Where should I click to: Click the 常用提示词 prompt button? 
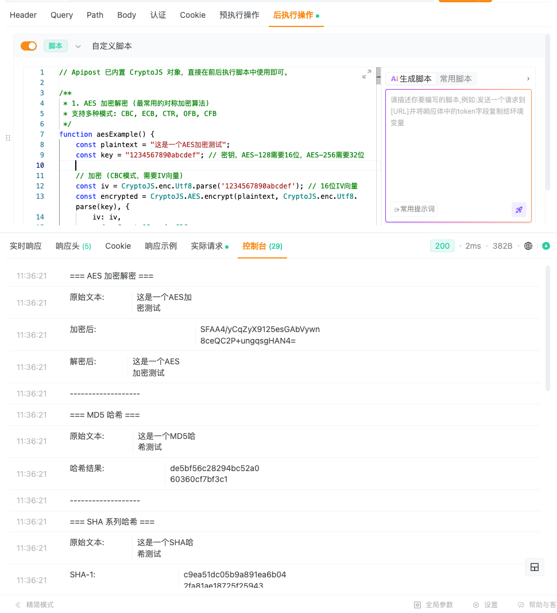point(413,209)
